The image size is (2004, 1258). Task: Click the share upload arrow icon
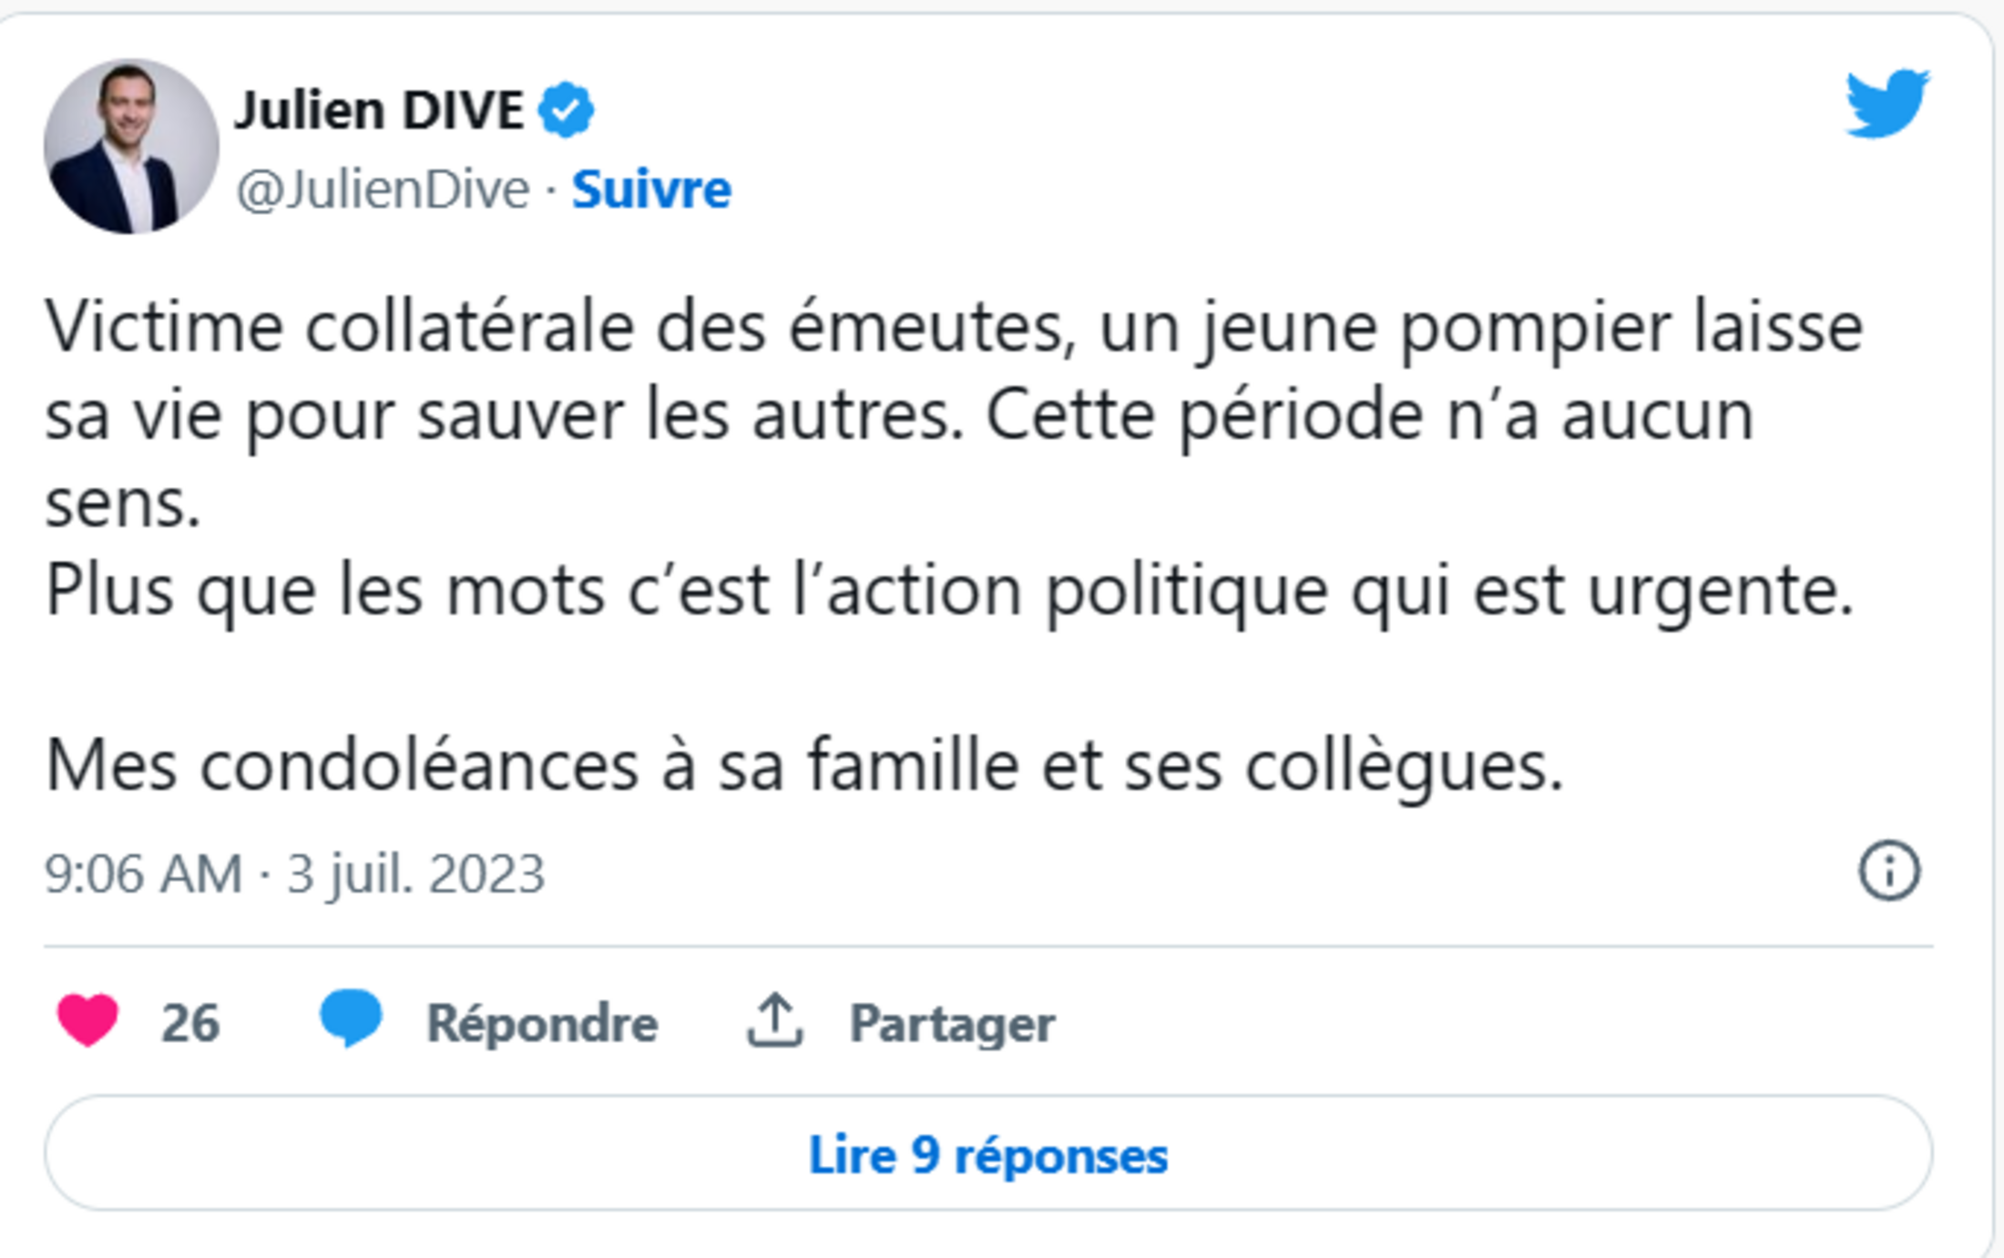point(774,1020)
